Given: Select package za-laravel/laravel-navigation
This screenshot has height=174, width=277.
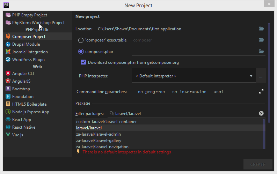Looking at the screenshot, I should pos(169,146).
